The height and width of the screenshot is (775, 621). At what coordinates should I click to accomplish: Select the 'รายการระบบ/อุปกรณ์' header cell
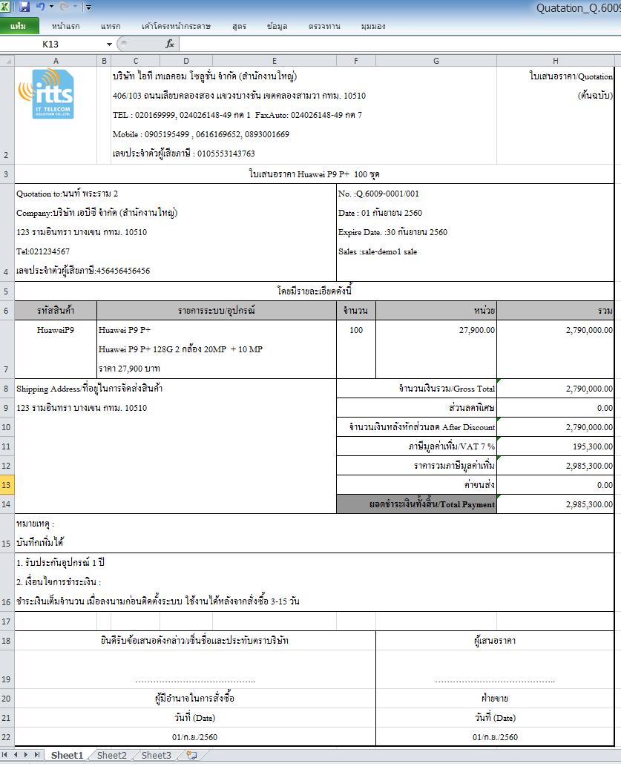pos(217,311)
